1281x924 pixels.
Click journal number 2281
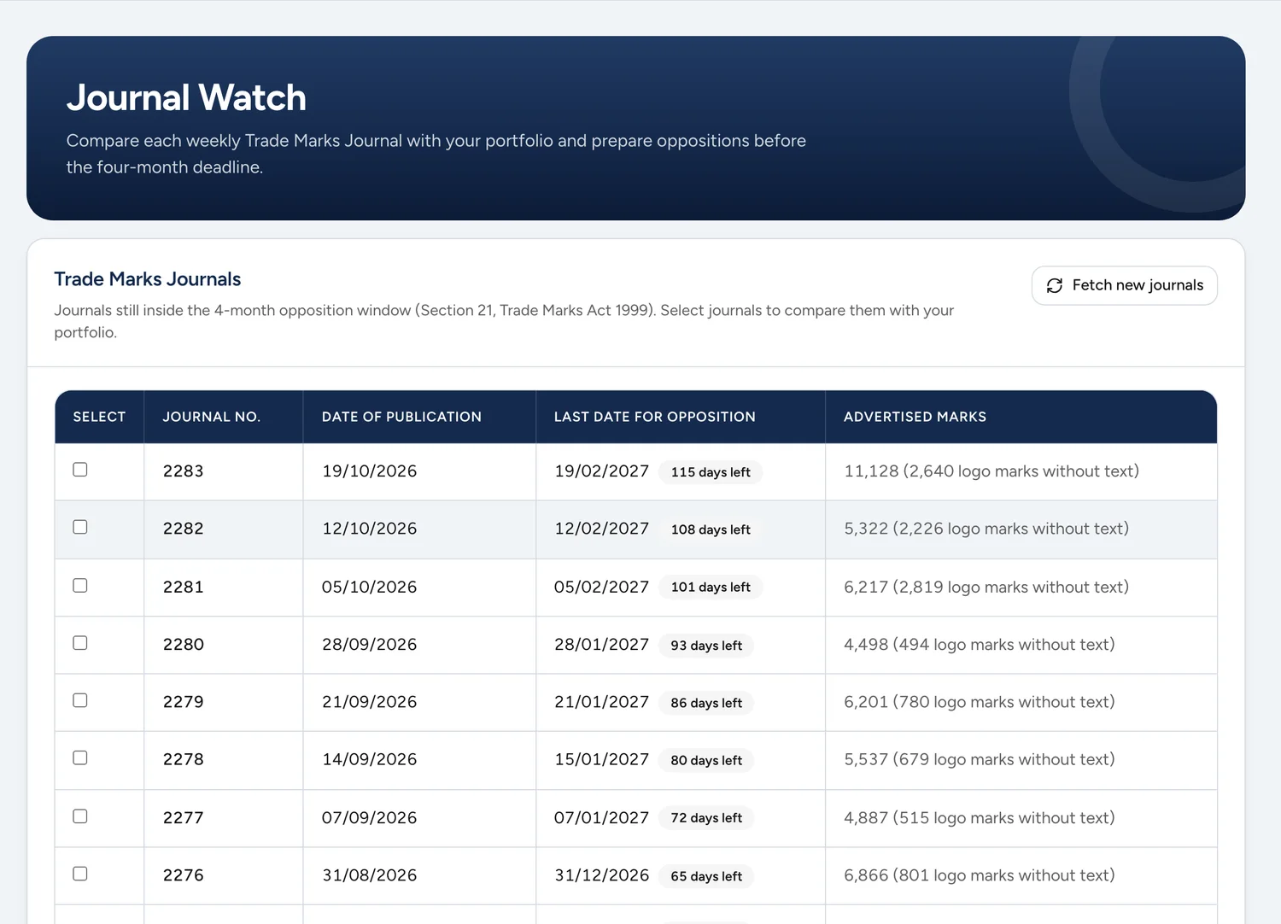[x=184, y=588]
